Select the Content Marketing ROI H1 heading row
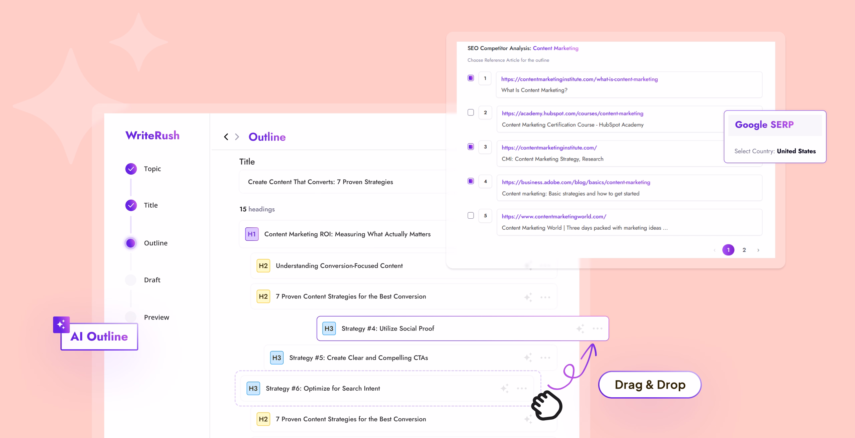Viewport: 855px width, 438px height. [342, 234]
